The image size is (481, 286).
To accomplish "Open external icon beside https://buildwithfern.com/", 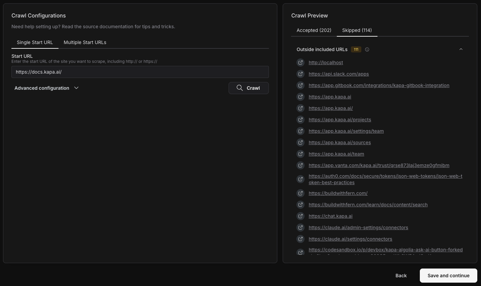I will [300, 193].
